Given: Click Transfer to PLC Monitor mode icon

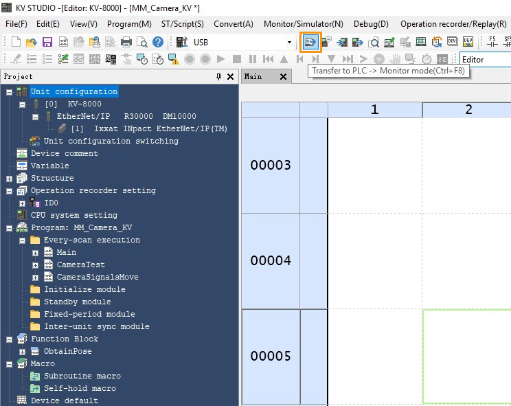Looking at the screenshot, I should [x=312, y=43].
